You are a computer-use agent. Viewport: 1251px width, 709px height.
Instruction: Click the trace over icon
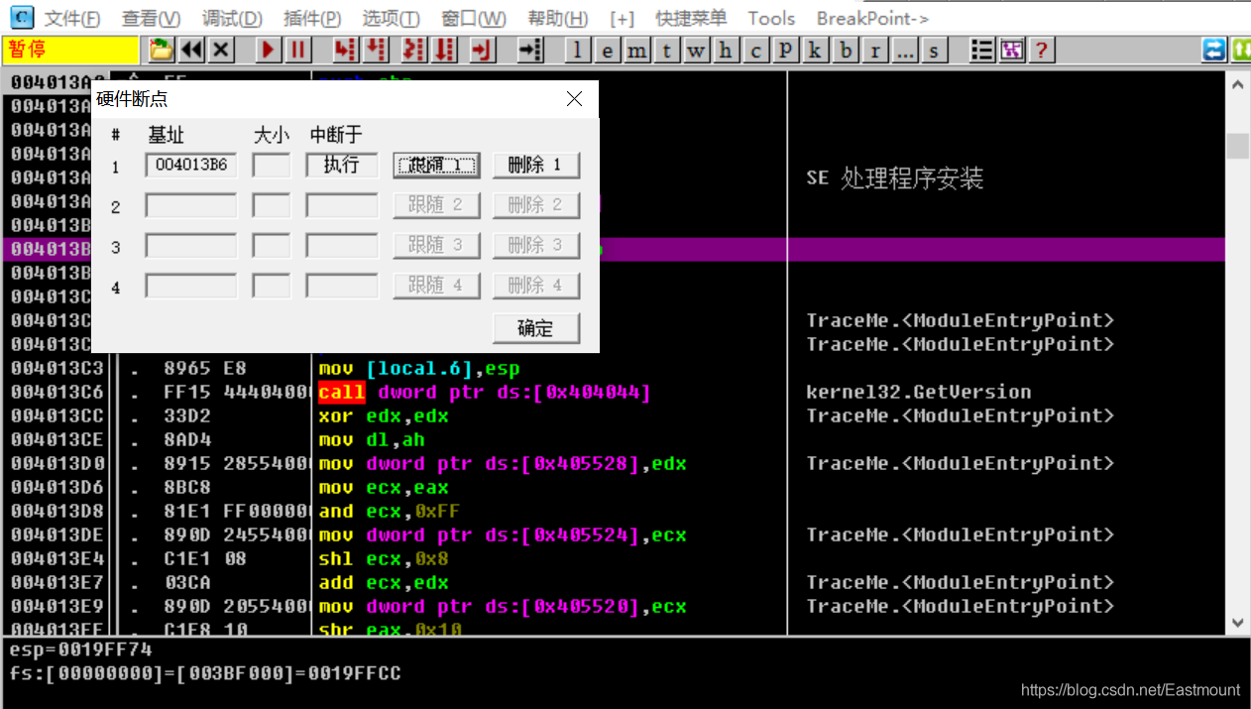tap(444, 50)
